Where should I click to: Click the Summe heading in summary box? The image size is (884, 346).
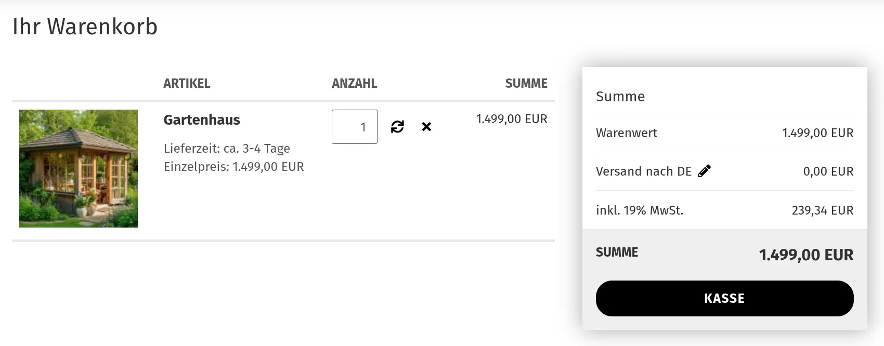point(620,97)
